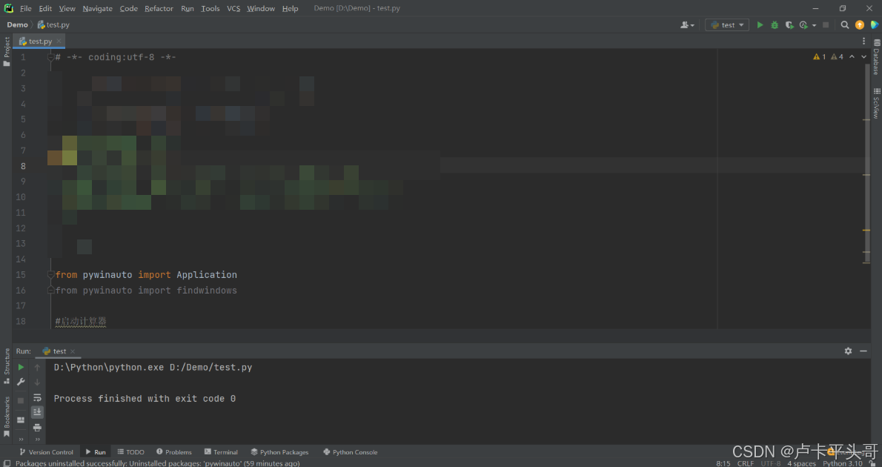Click the Restore Layout icon in Run panel

(21, 420)
